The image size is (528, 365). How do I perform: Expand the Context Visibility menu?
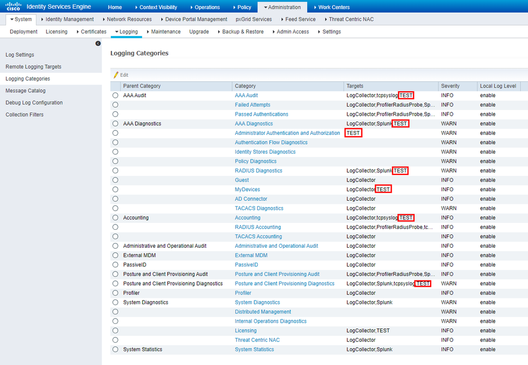coord(156,7)
